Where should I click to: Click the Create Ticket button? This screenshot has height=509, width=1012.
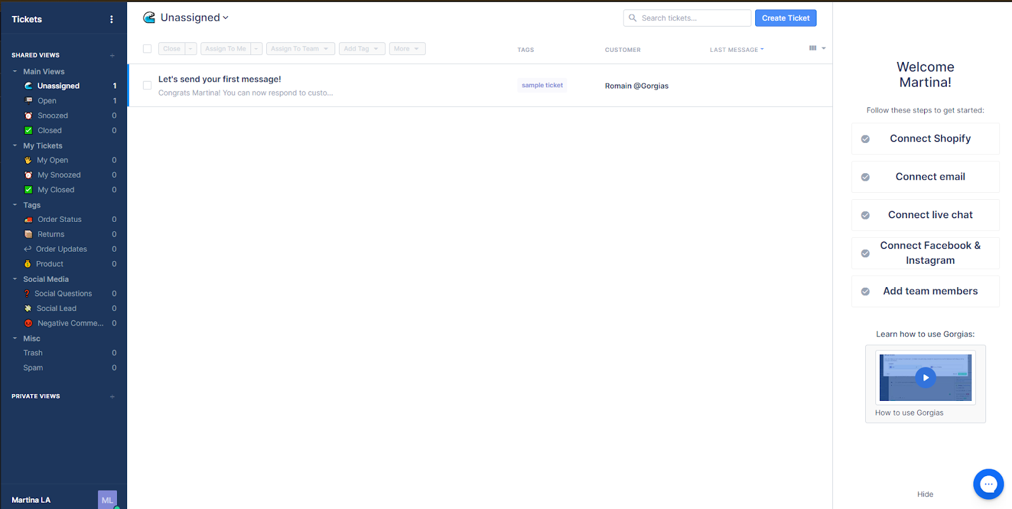coord(786,18)
